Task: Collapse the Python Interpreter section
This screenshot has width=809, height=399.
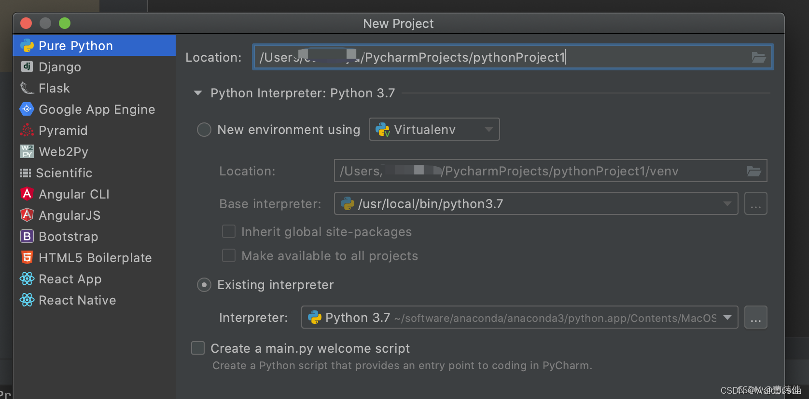Action: point(198,93)
